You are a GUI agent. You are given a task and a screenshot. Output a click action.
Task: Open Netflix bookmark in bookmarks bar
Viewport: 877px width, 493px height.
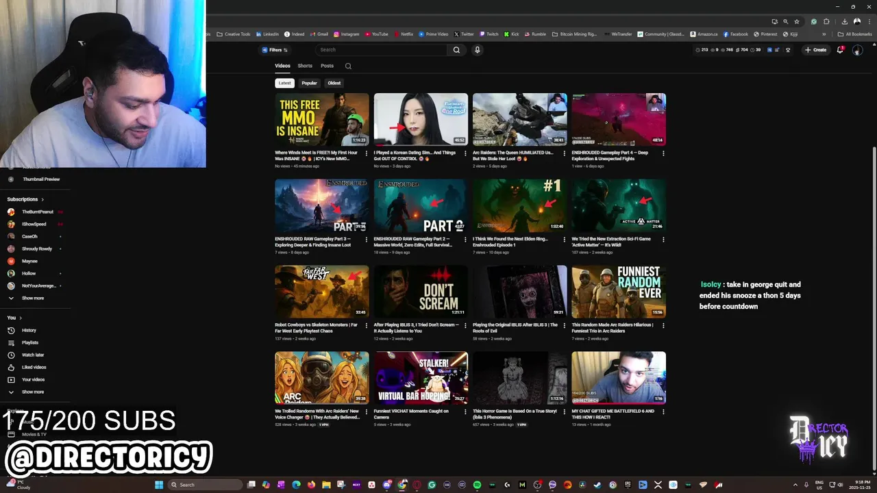pos(403,34)
